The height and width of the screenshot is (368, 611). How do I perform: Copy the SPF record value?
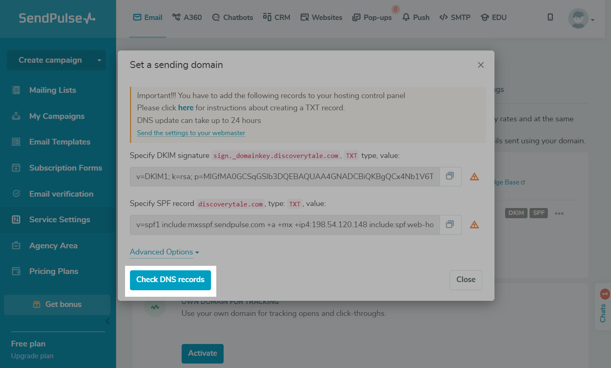click(x=450, y=225)
